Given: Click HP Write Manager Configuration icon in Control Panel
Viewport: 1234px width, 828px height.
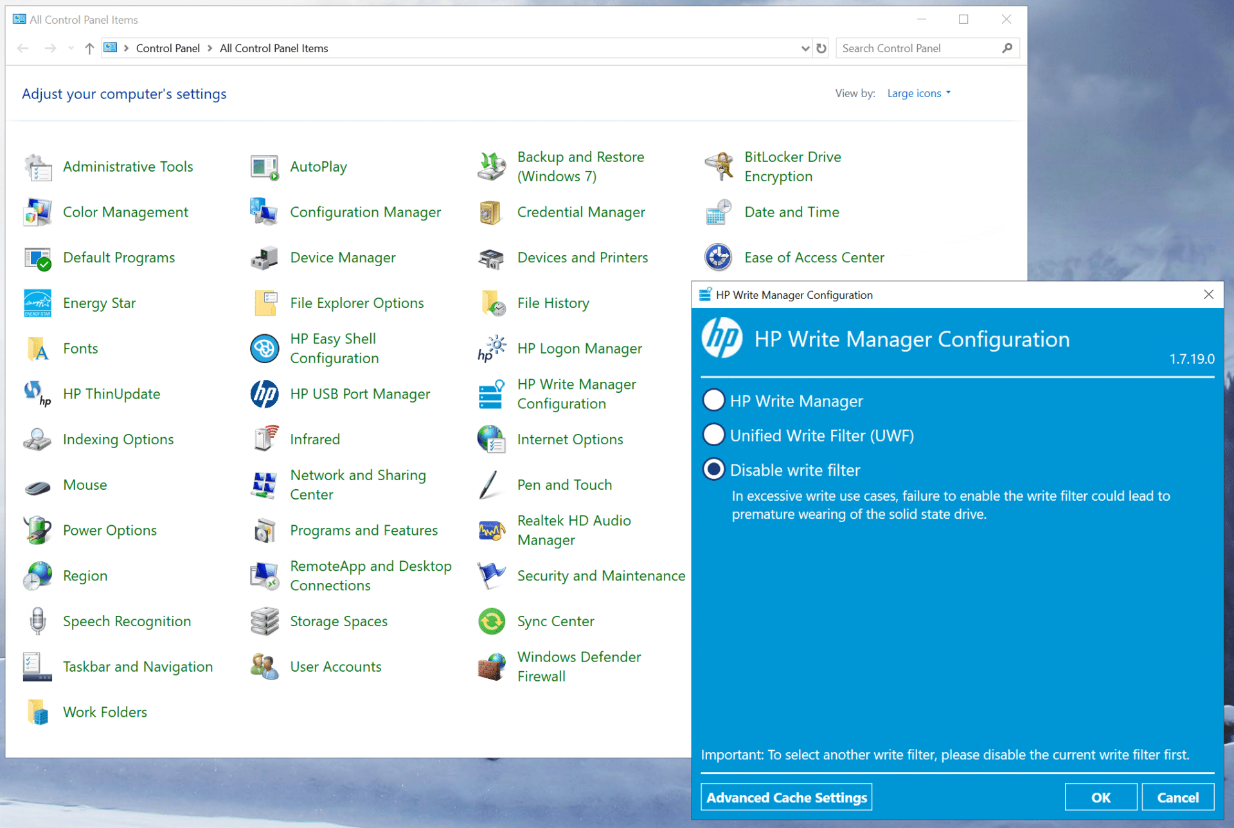Looking at the screenshot, I should click(x=492, y=395).
